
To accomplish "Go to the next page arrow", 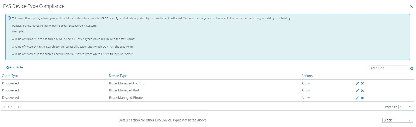I will click(15, 107).
